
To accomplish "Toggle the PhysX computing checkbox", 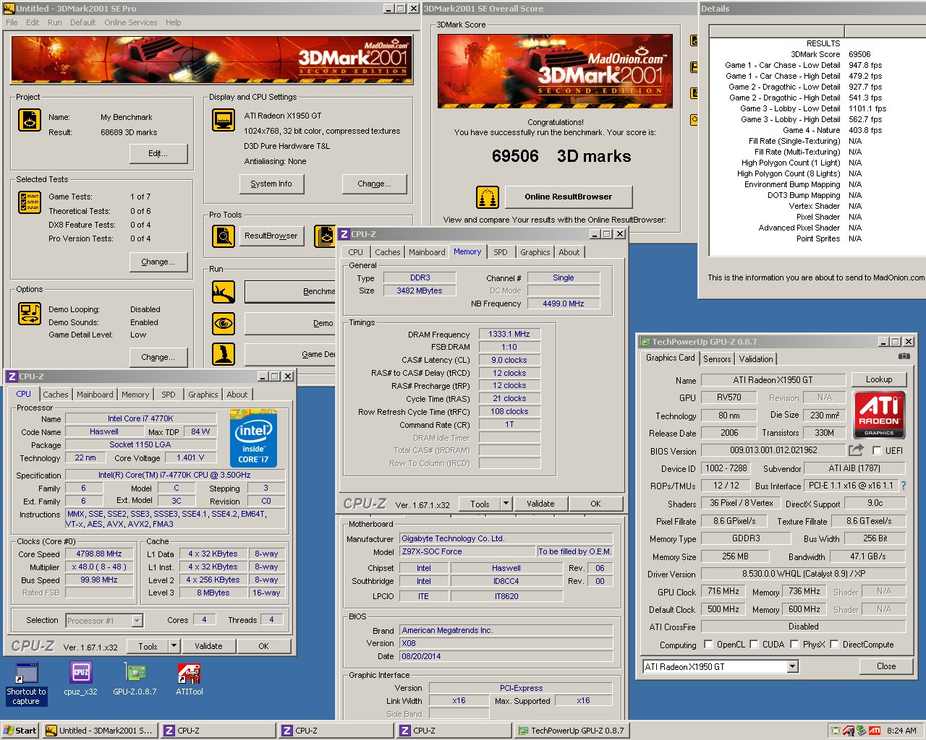I will click(794, 644).
